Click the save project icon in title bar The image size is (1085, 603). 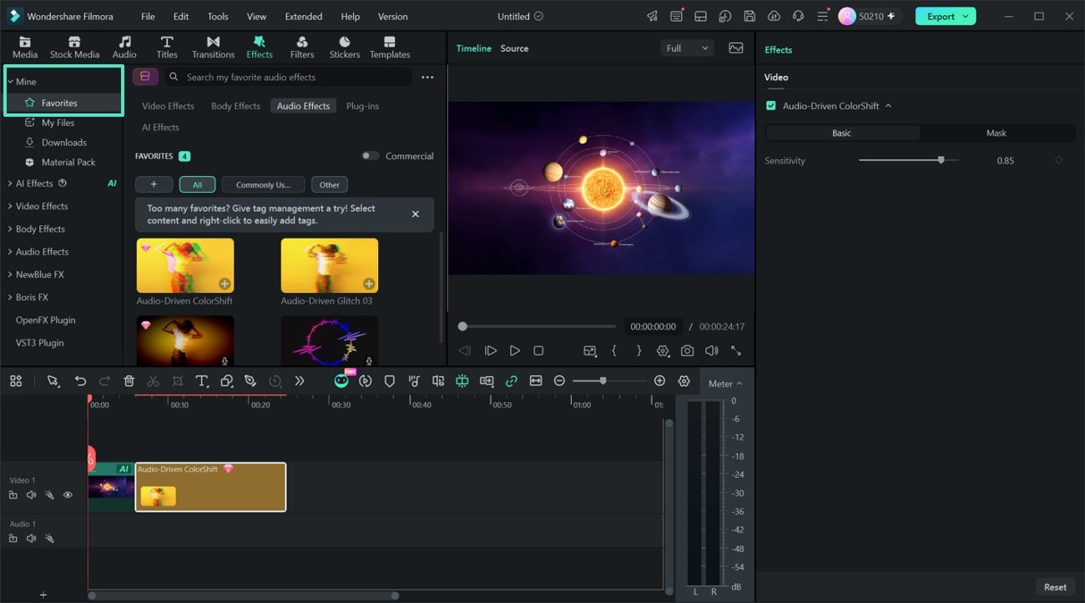coord(749,16)
